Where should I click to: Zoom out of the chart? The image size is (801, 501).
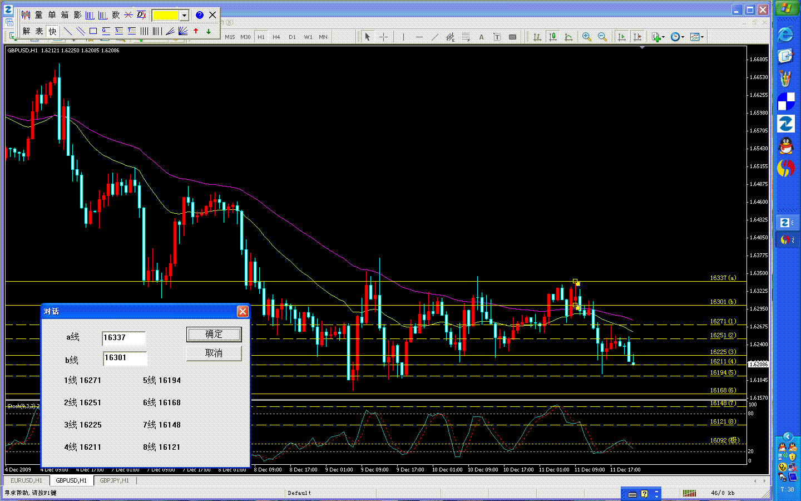602,37
